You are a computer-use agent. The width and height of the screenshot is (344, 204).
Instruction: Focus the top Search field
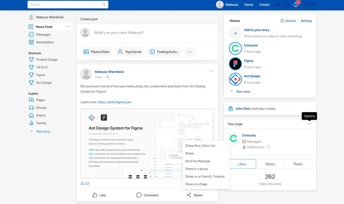tap(68, 5)
